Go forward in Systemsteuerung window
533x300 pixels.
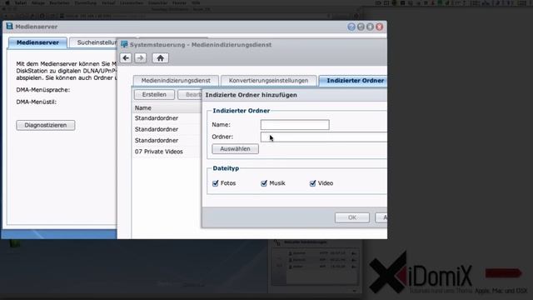coord(141,58)
